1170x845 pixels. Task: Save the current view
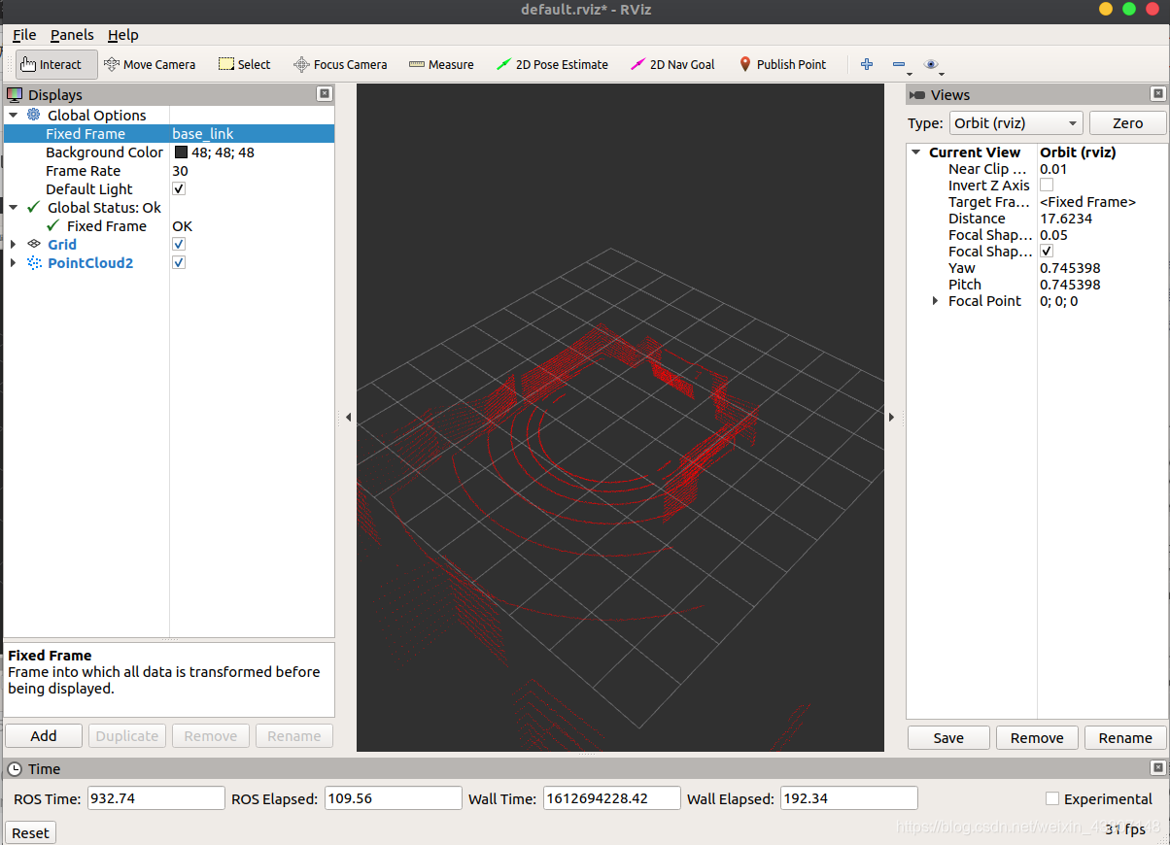tap(948, 737)
